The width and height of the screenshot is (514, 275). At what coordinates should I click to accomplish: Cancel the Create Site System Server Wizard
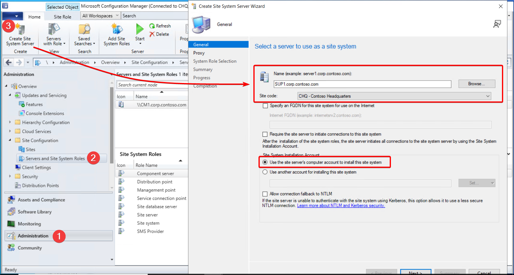[484, 272]
